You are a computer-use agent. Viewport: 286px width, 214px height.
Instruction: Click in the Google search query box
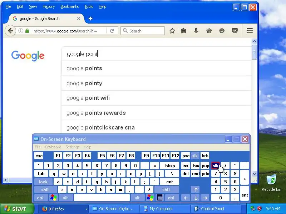156,54
